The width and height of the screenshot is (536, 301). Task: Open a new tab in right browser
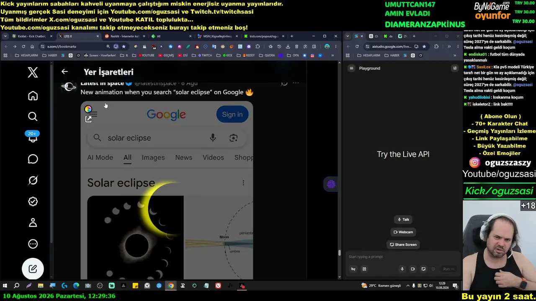click(414, 36)
